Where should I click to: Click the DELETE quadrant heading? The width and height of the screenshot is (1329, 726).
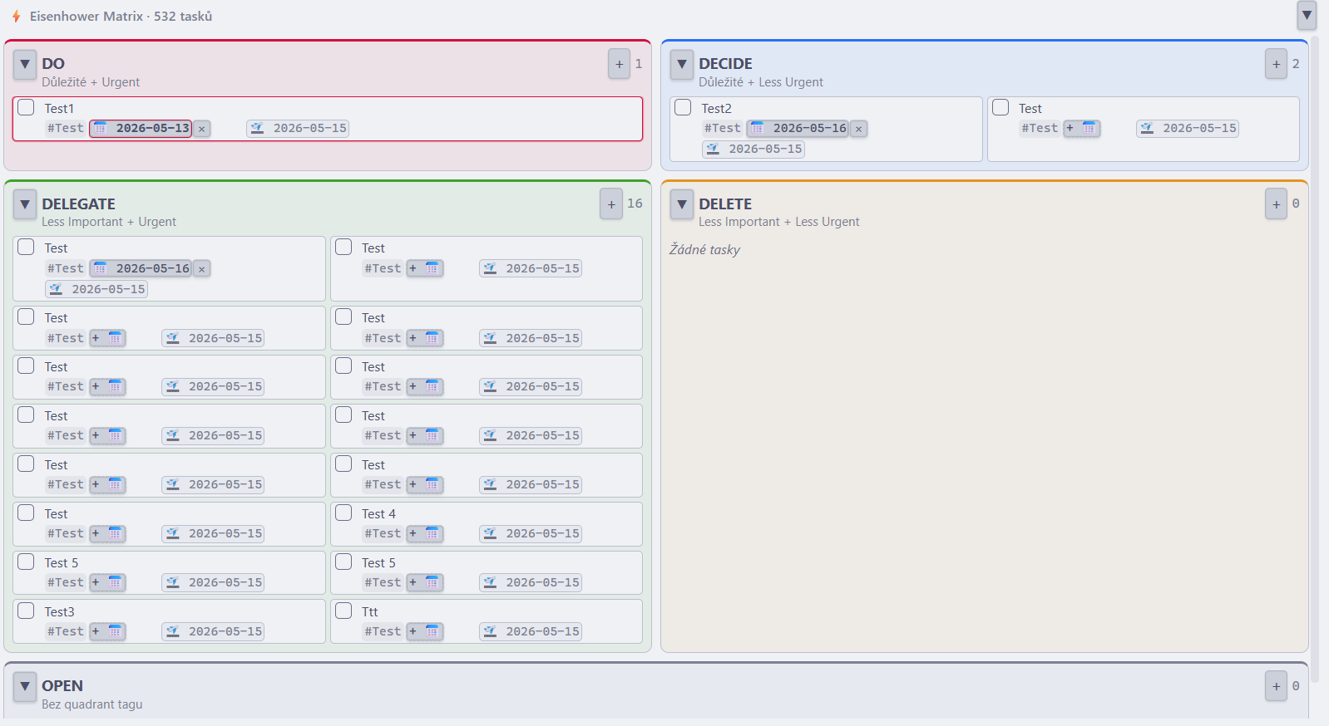click(725, 204)
